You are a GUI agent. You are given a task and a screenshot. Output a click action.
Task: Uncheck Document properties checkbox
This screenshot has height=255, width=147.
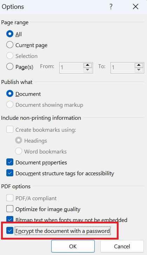[10, 162]
